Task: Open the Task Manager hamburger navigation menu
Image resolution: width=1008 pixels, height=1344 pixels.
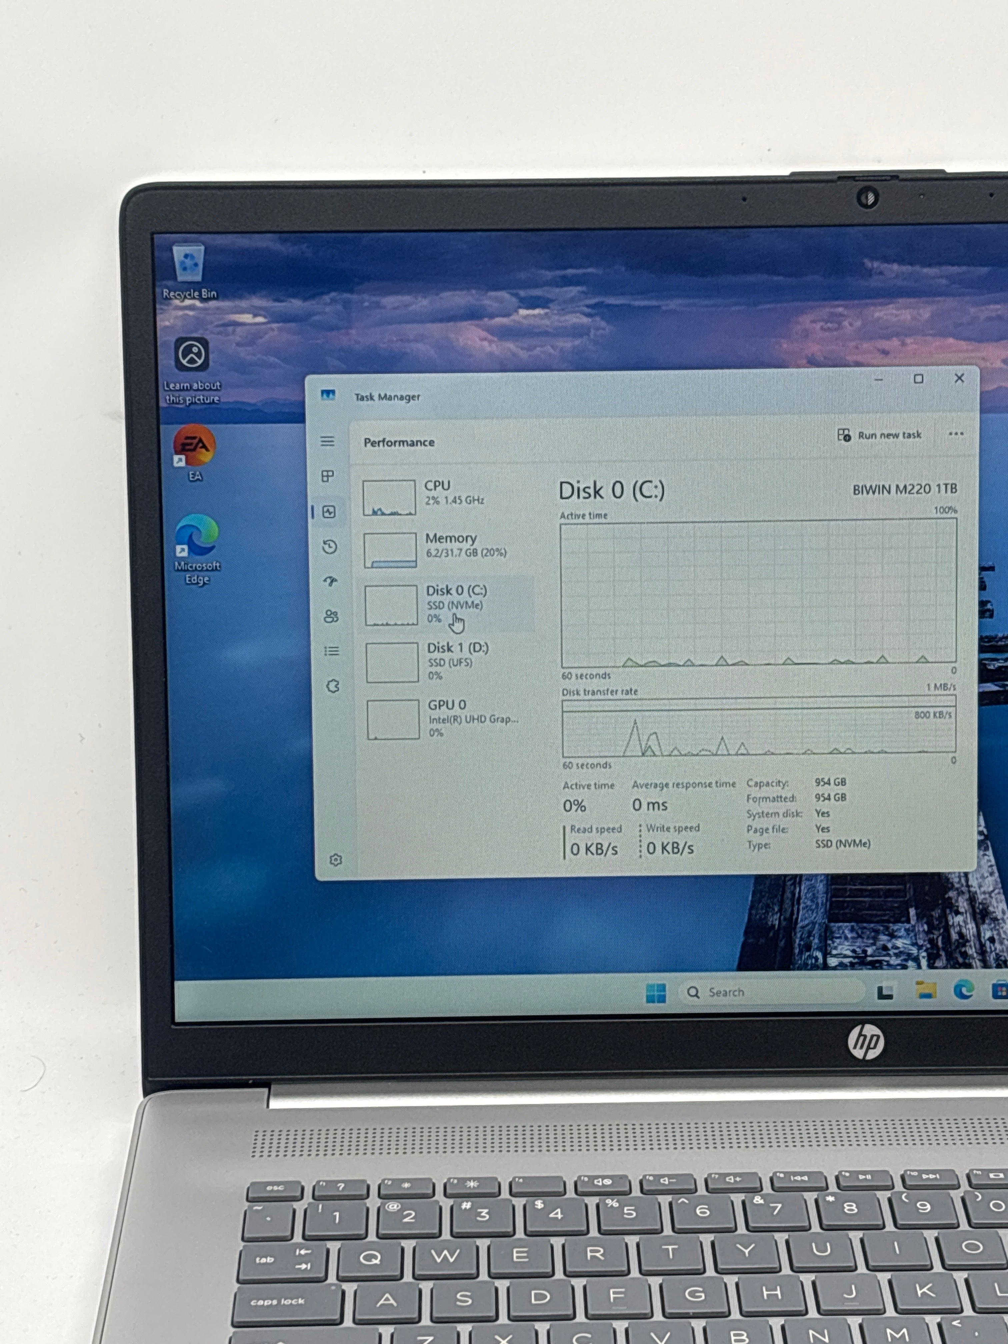Action: click(327, 441)
